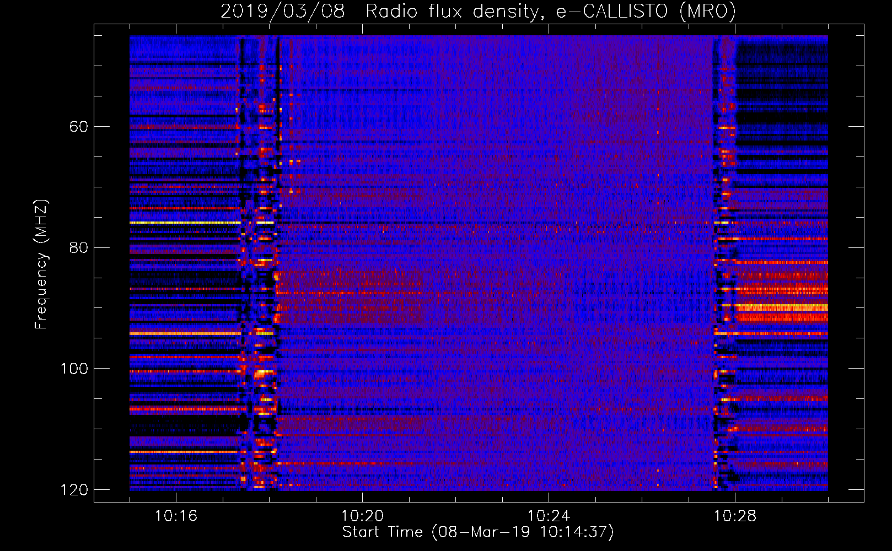Image resolution: width=892 pixels, height=551 pixels.
Task: Click the 10:16 time tick label
Action: (x=176, y=516)
